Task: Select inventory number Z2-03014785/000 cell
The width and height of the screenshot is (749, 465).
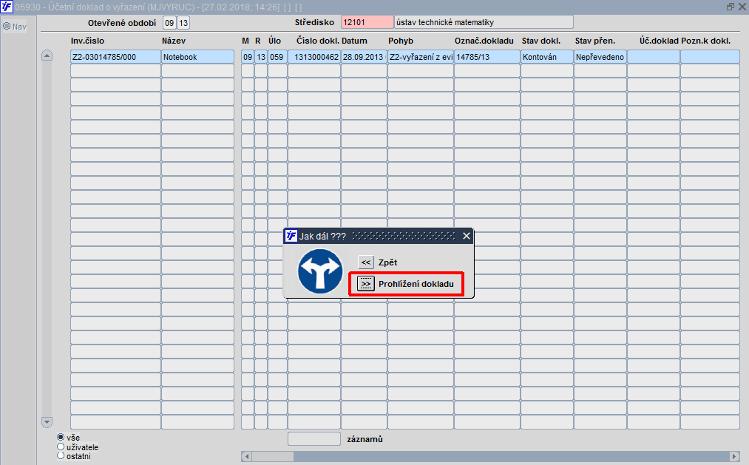Action: (115, 57)
